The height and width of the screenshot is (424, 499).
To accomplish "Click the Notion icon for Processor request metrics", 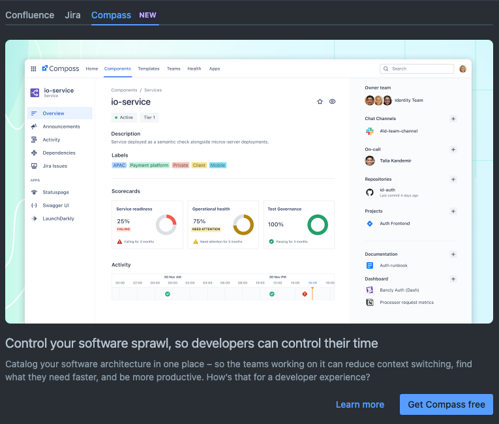I will (x=369, y=303).
